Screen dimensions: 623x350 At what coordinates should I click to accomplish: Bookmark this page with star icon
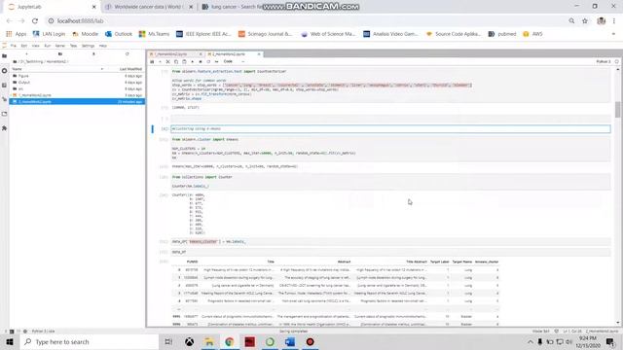click(x=585, y=21)
